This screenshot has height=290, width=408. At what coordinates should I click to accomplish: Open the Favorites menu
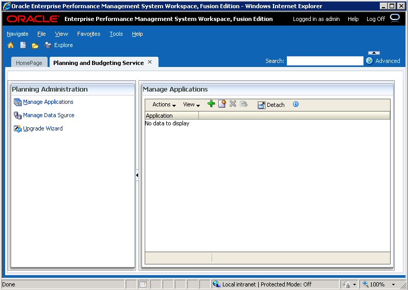point(89,34)
